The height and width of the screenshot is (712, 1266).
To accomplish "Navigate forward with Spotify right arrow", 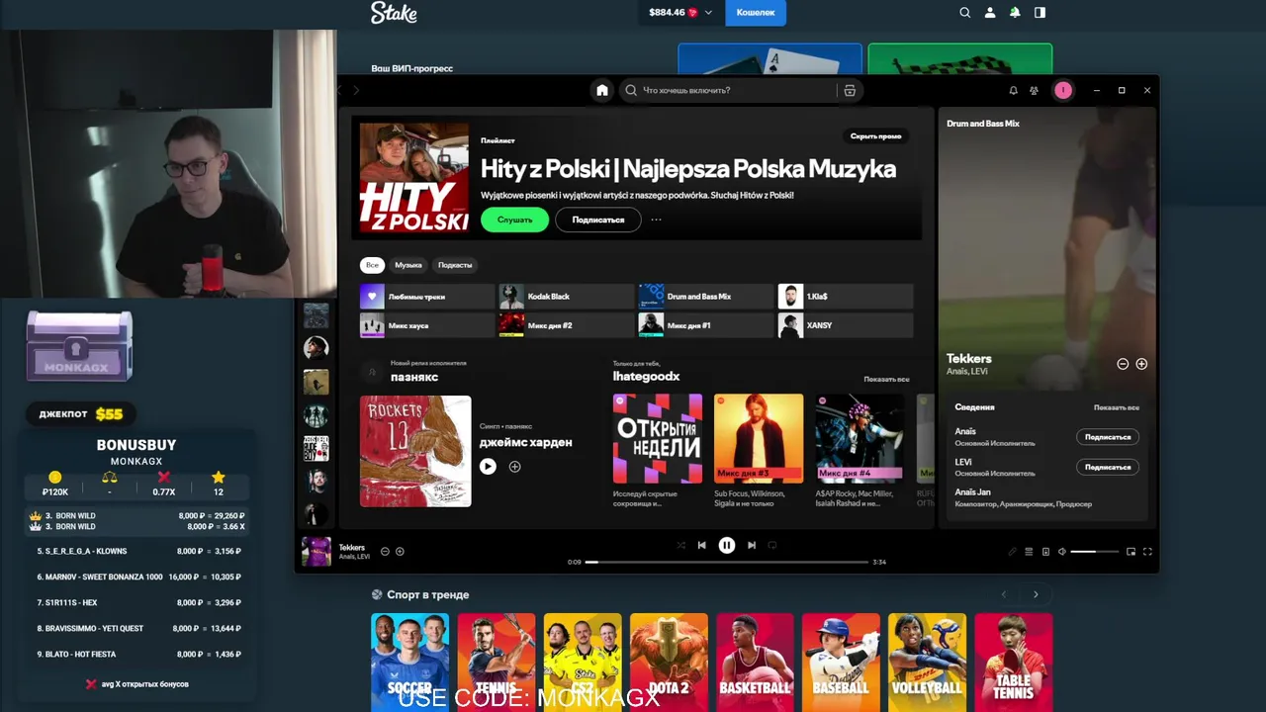I will click(357, 90).
